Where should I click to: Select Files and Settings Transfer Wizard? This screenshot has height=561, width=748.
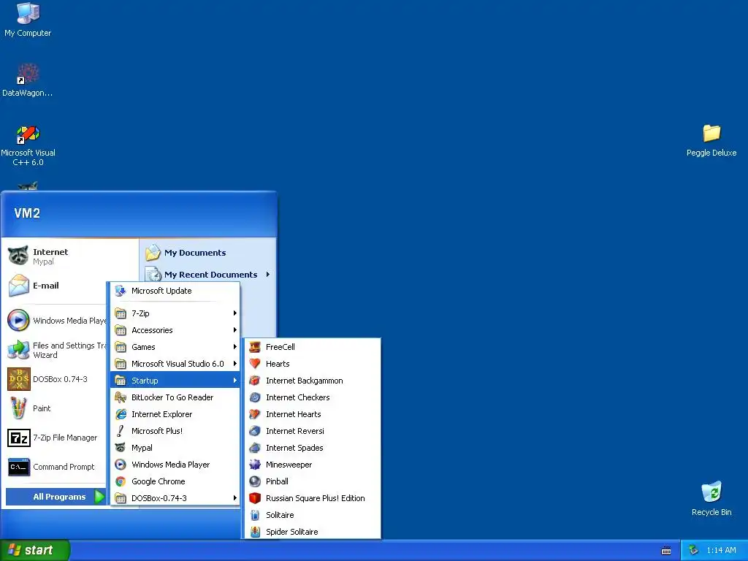56,350
